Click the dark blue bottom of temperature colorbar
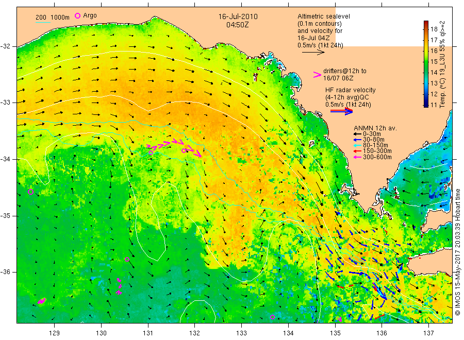Screen dimensions: 464x340 coord(426,104)
